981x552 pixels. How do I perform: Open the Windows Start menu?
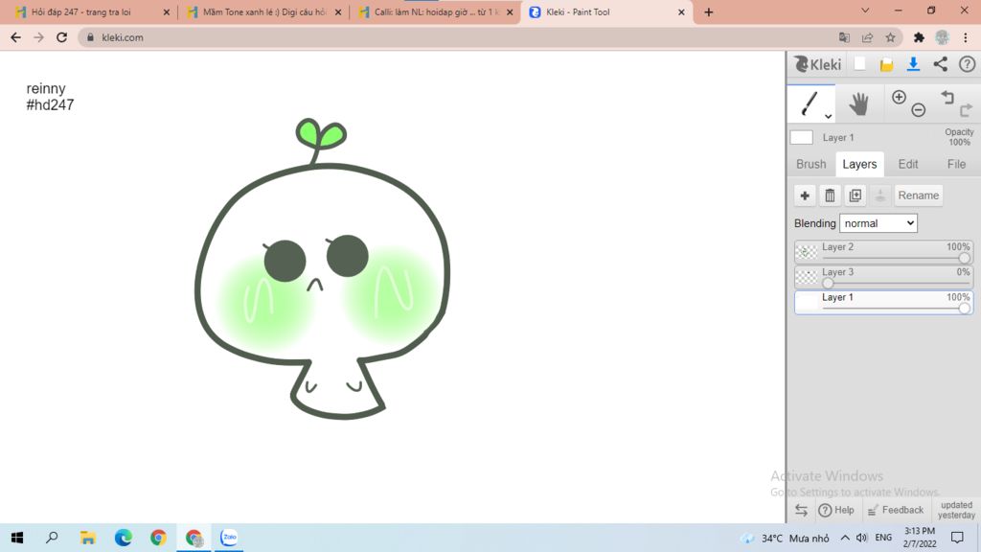(17, 538)
